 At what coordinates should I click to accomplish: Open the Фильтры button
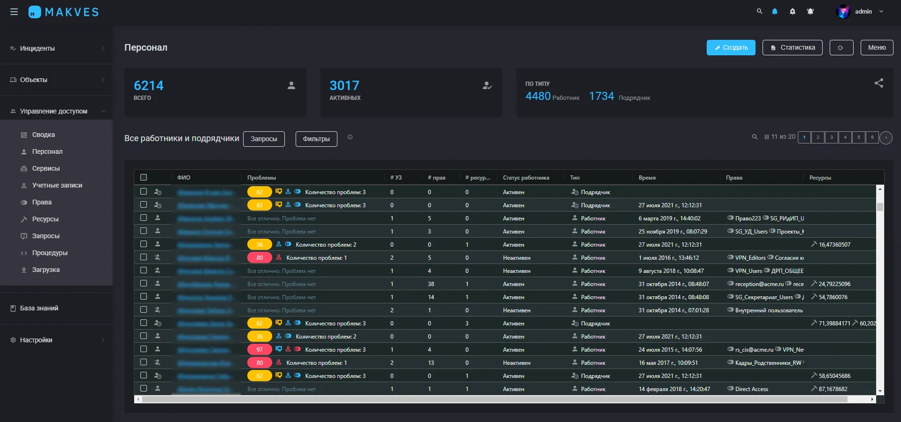point(316,139)
